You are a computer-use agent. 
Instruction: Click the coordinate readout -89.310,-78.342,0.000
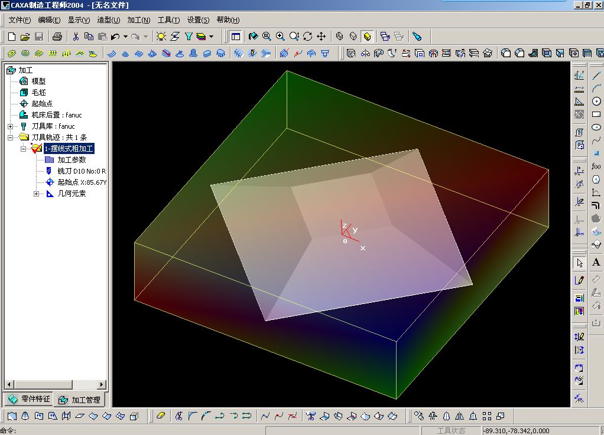516,431
